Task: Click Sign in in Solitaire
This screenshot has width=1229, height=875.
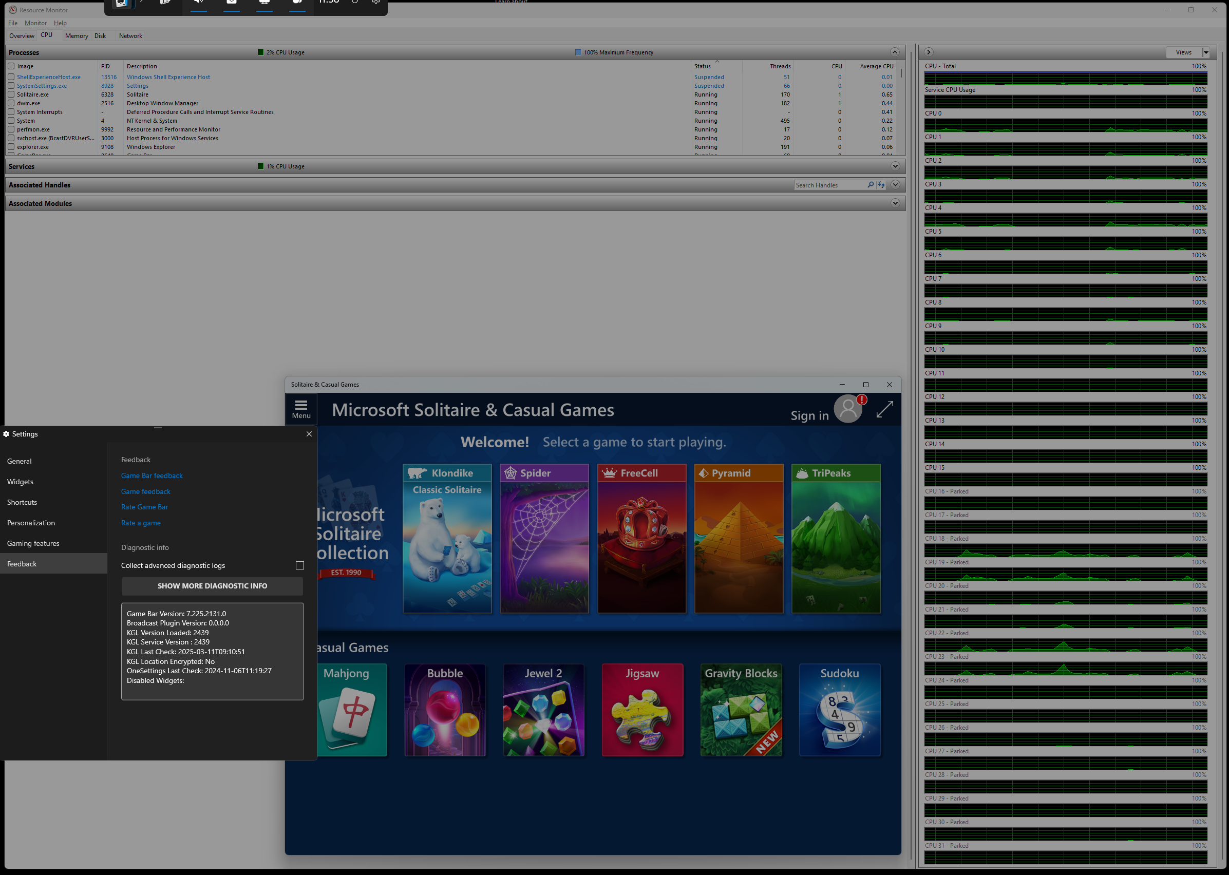Action: click(x=809, y=415)
